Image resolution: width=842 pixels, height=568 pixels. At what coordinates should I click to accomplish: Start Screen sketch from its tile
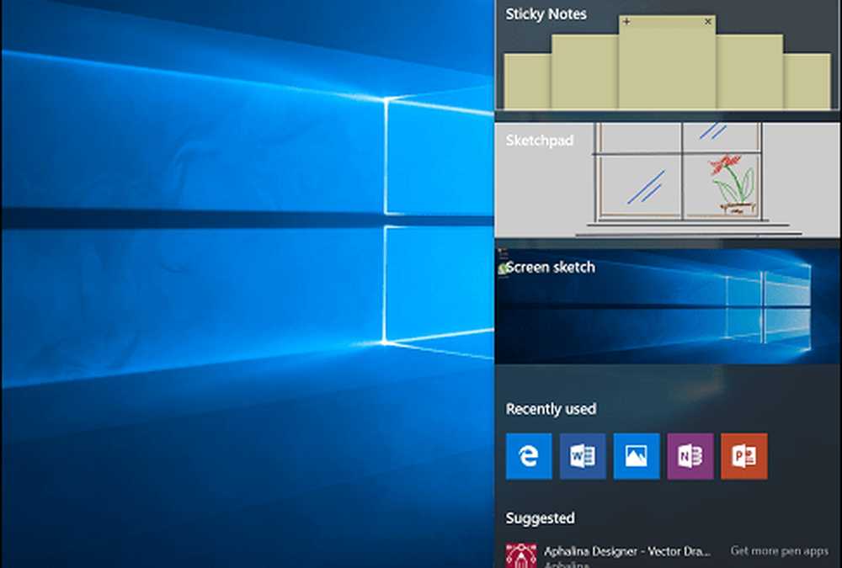click(551, 267)
